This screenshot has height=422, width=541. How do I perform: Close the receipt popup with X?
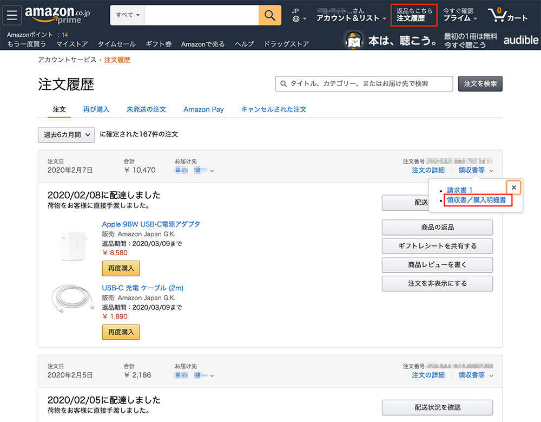tap(513, 187)
